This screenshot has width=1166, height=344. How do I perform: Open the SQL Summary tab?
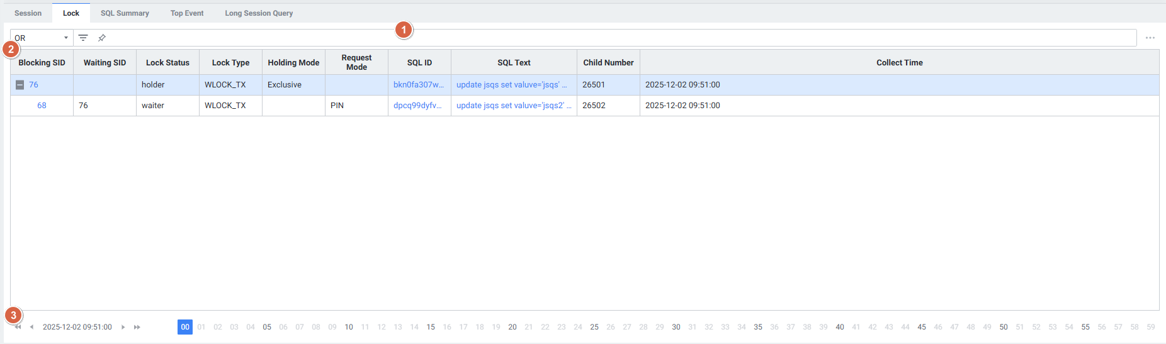click(125, 13)
